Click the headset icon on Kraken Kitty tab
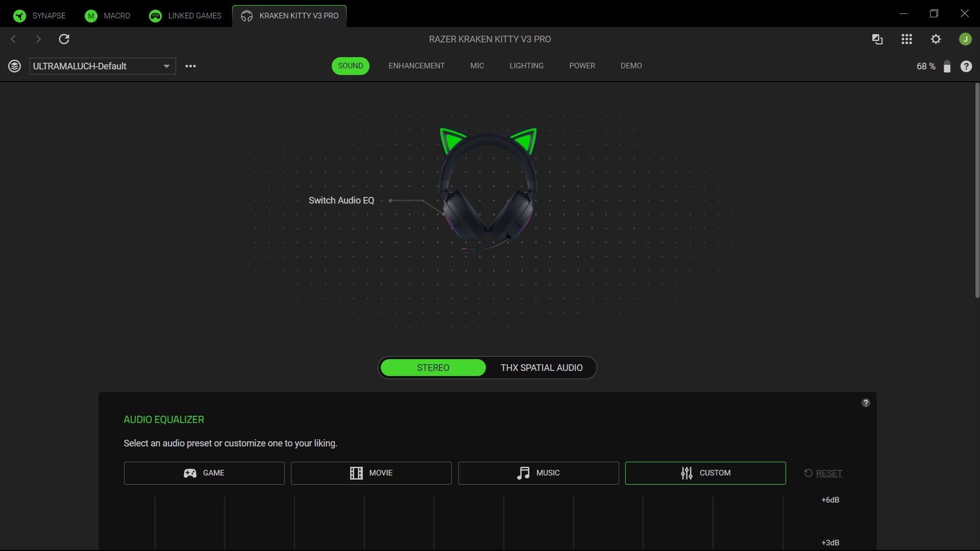The height and width of the screenshot is (551, 980). click(247, 16)
